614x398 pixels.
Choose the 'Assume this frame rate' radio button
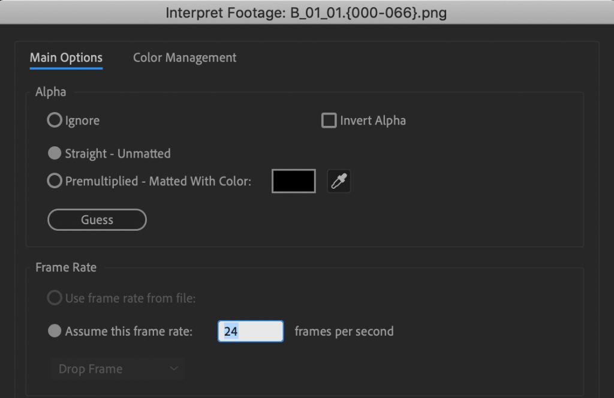tap(55, 331)
